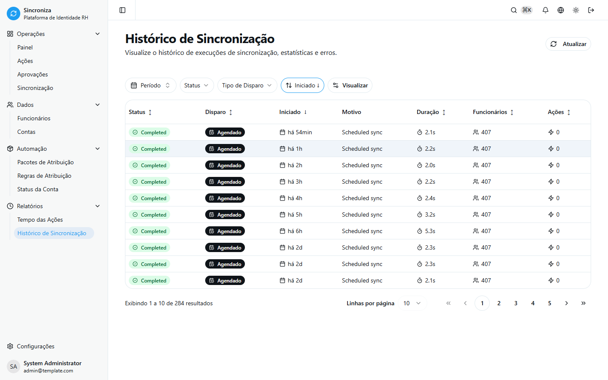Change language using the globe icon

[560, 10]
